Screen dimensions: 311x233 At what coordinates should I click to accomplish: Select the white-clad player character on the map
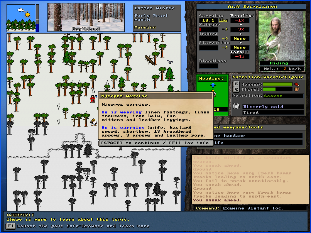point(93,122)
